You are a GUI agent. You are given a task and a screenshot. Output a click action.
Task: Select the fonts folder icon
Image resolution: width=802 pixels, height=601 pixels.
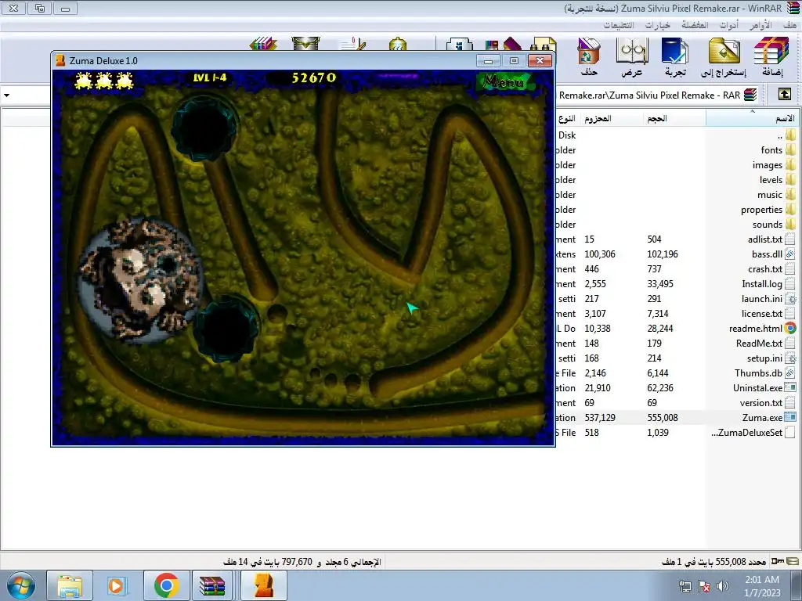point(791,149)
